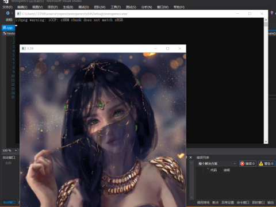Select the 调用堆栈 bottom tab
Viewport: 276px width, 207px height.
click(203, 202)
